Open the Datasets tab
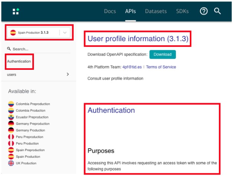The width and height of the screenshot is (233, 176). 156,11
